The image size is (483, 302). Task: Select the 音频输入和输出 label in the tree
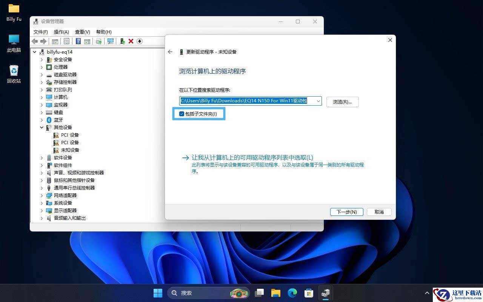point(70,218)
